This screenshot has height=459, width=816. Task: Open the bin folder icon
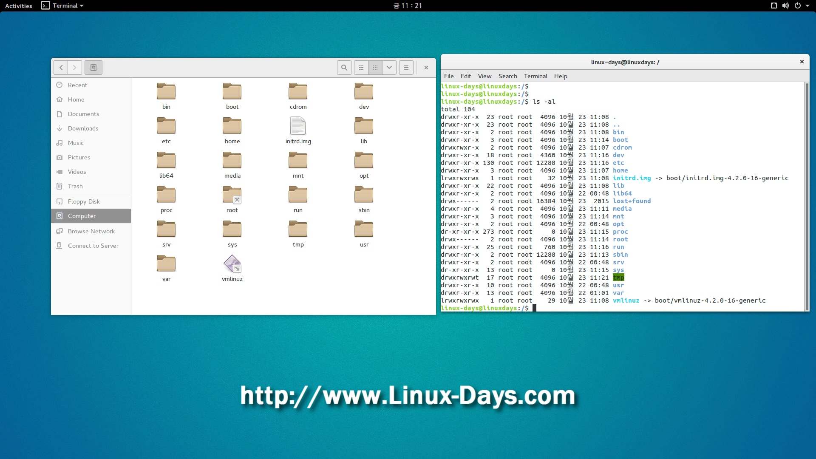166,92
